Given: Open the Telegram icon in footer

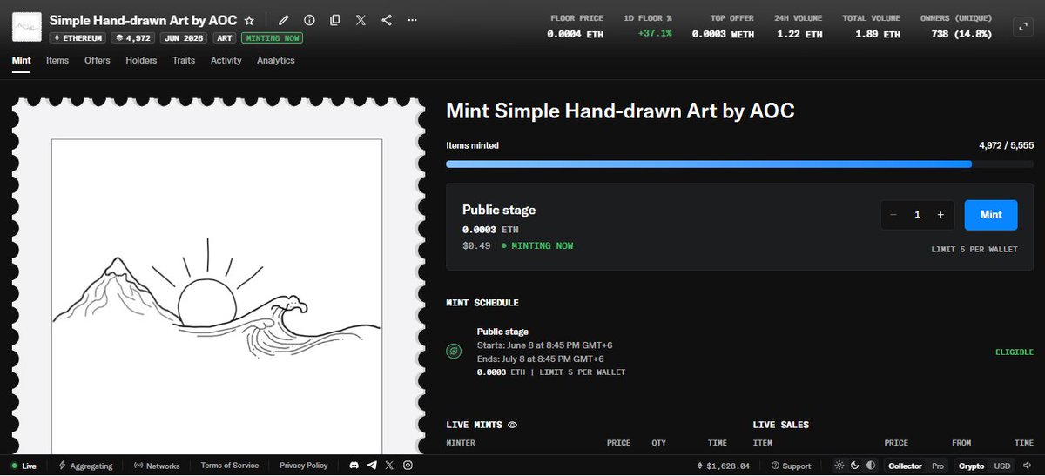Looking at the screenshot, I should click(373, 466).
